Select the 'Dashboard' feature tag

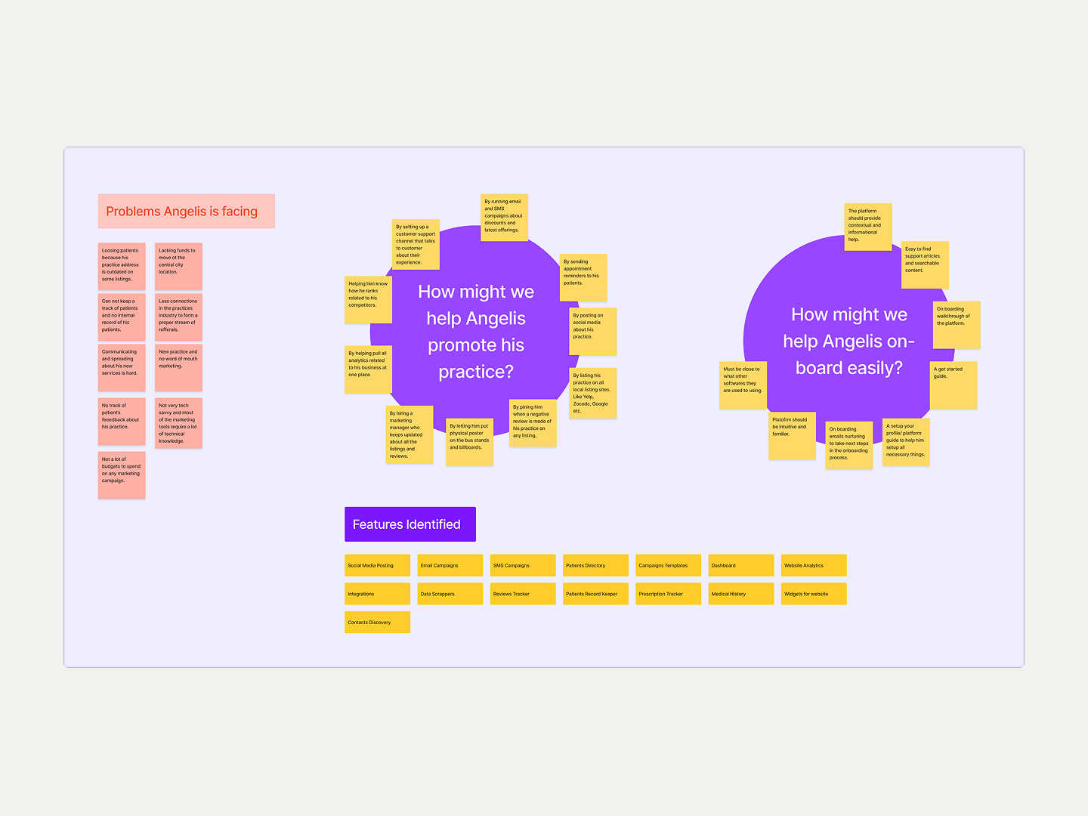pos(741,565)
